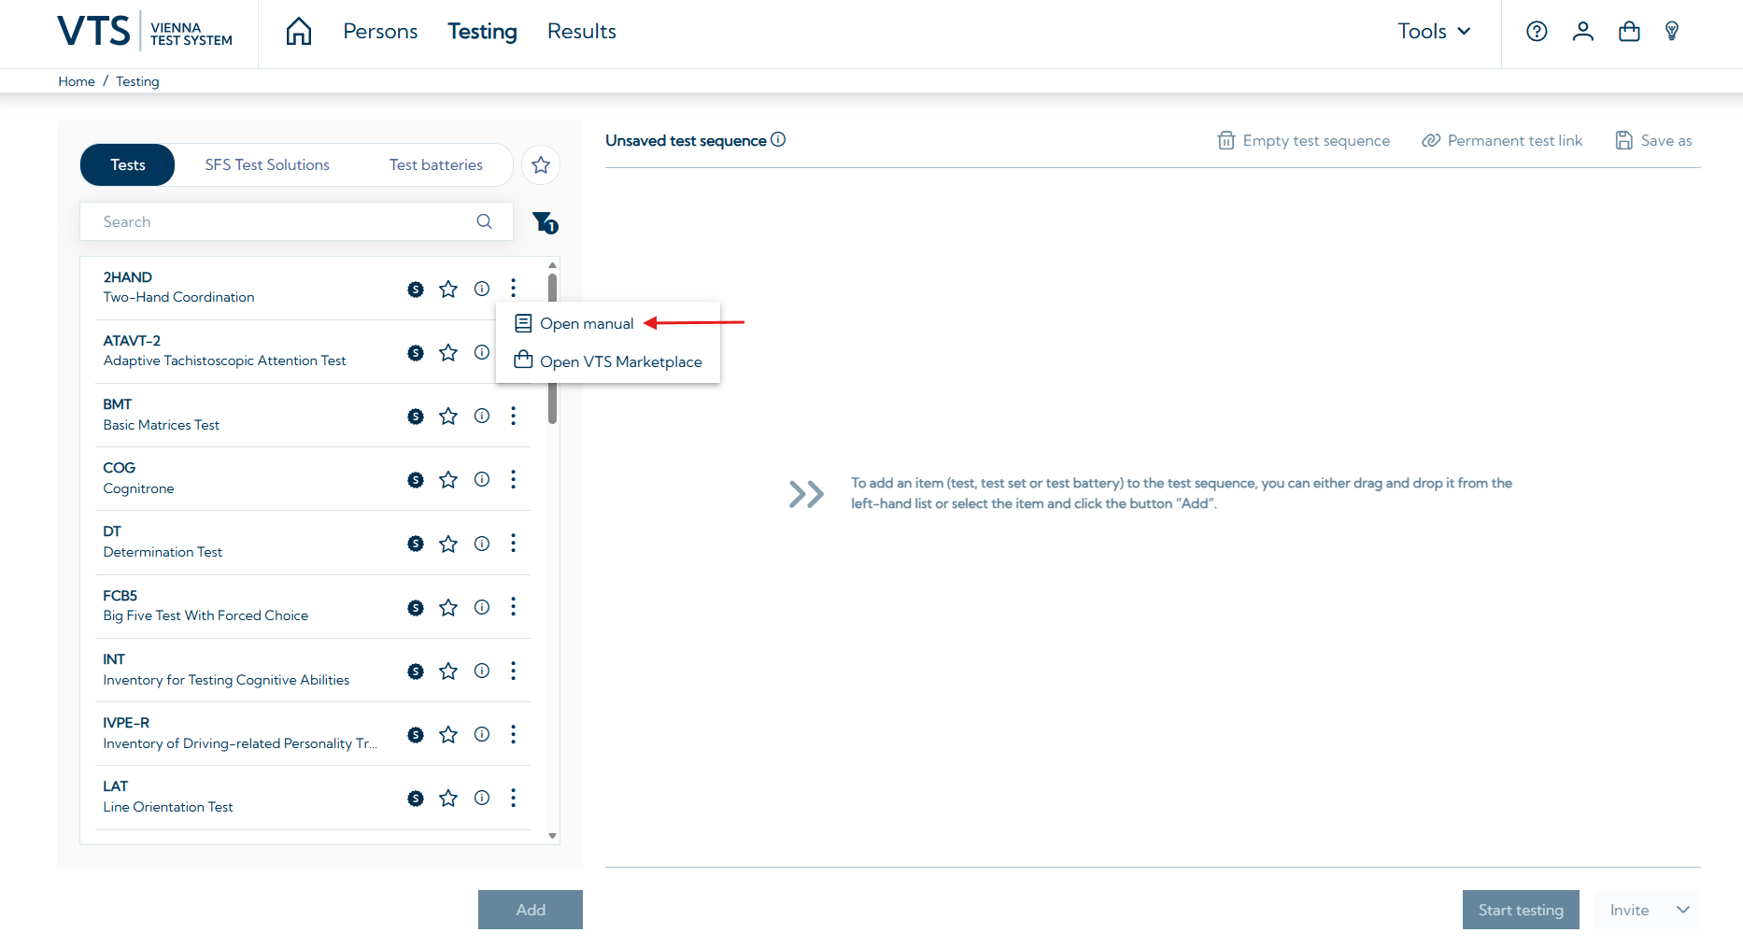Open the Results navigation item

582,32
